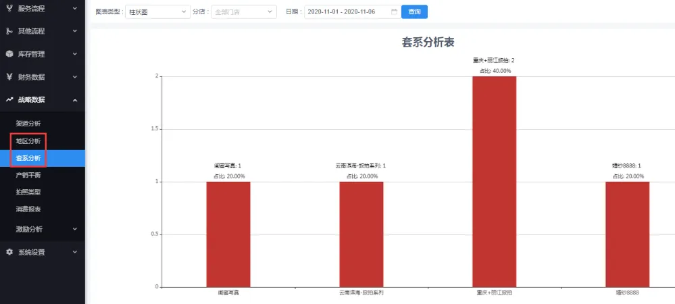Click the 库存管理 box icon
This screenshot has height=304, width=675.
point(9,54)
